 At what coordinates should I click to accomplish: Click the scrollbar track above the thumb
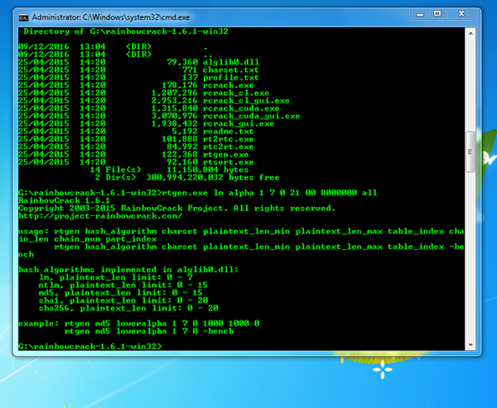(x=470, y=84)
